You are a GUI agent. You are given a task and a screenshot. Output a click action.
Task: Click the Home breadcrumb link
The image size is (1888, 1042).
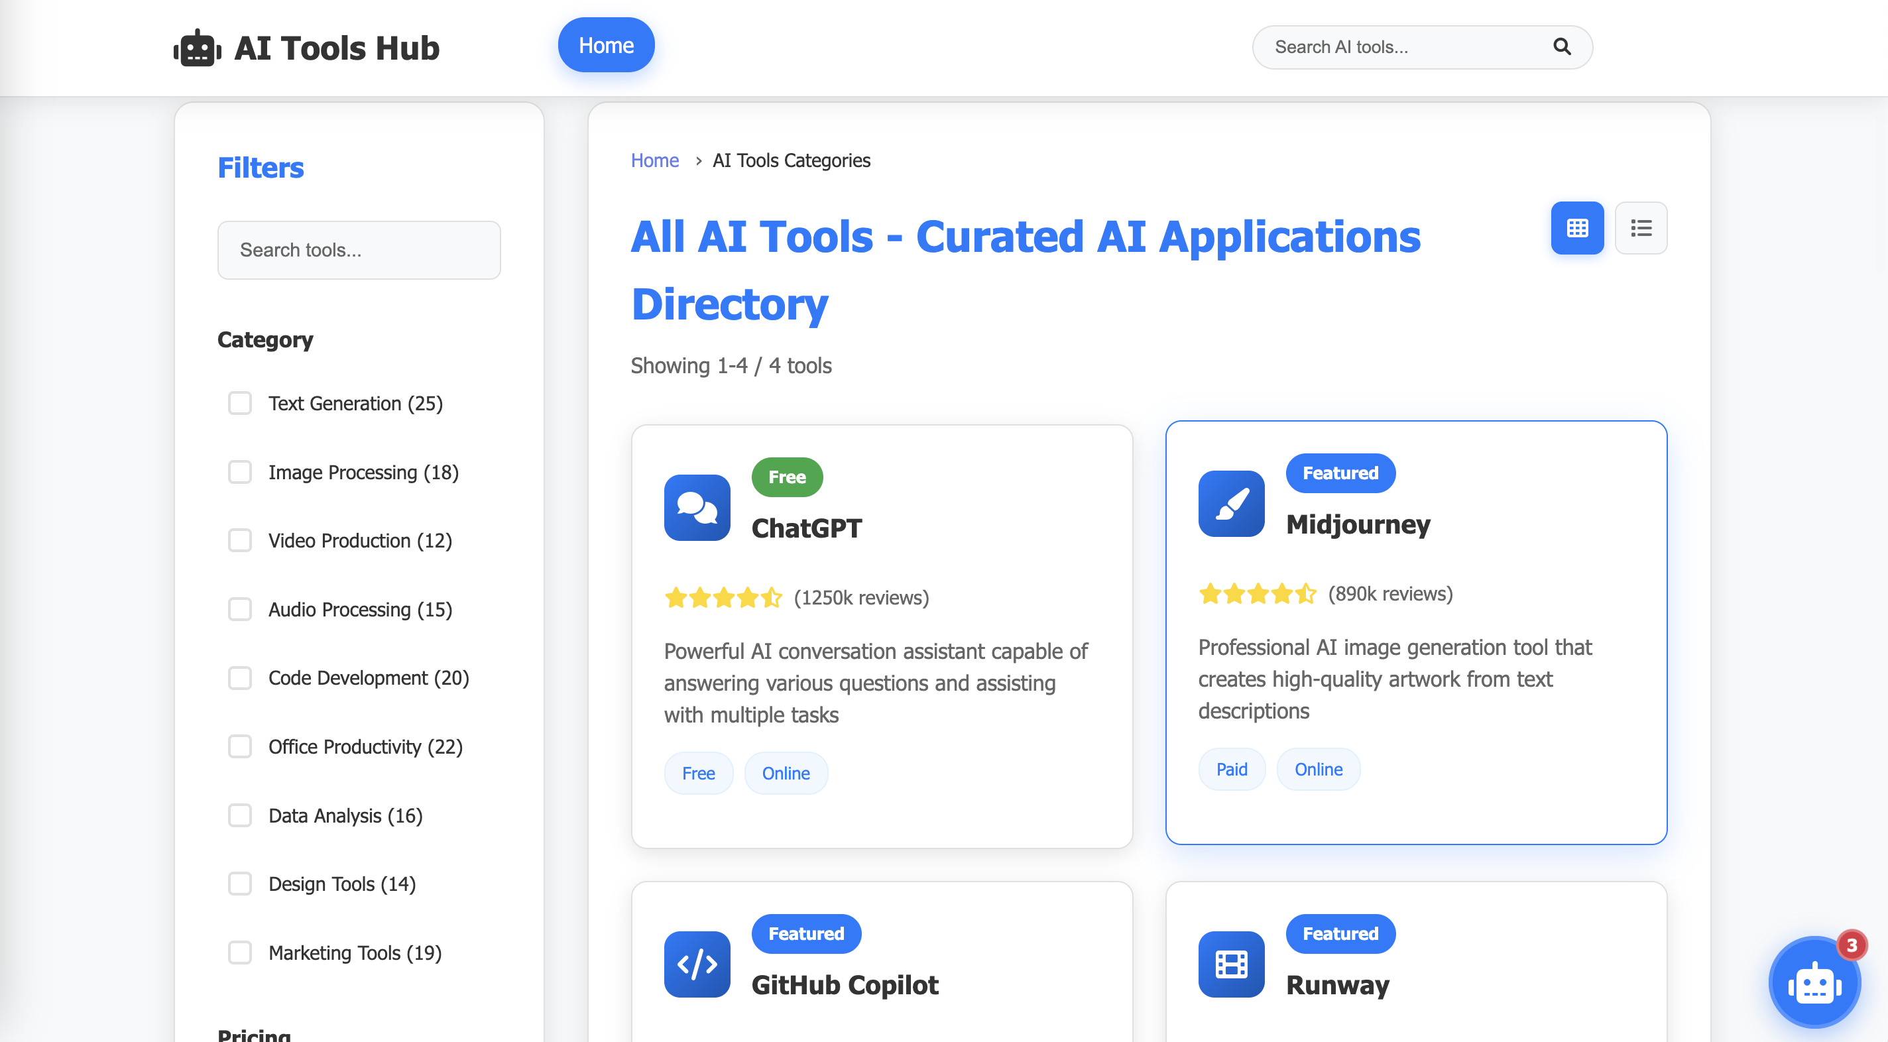tap(654, 160)
